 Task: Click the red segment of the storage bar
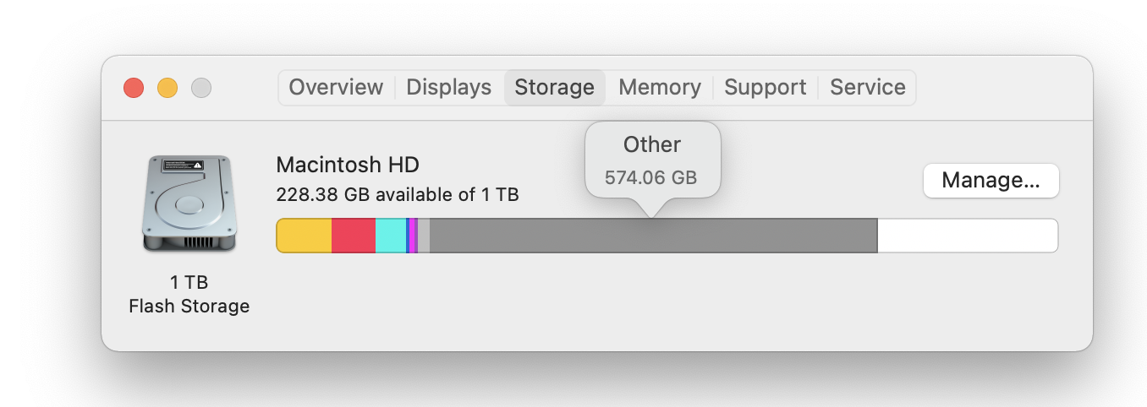tap(354, 236)
